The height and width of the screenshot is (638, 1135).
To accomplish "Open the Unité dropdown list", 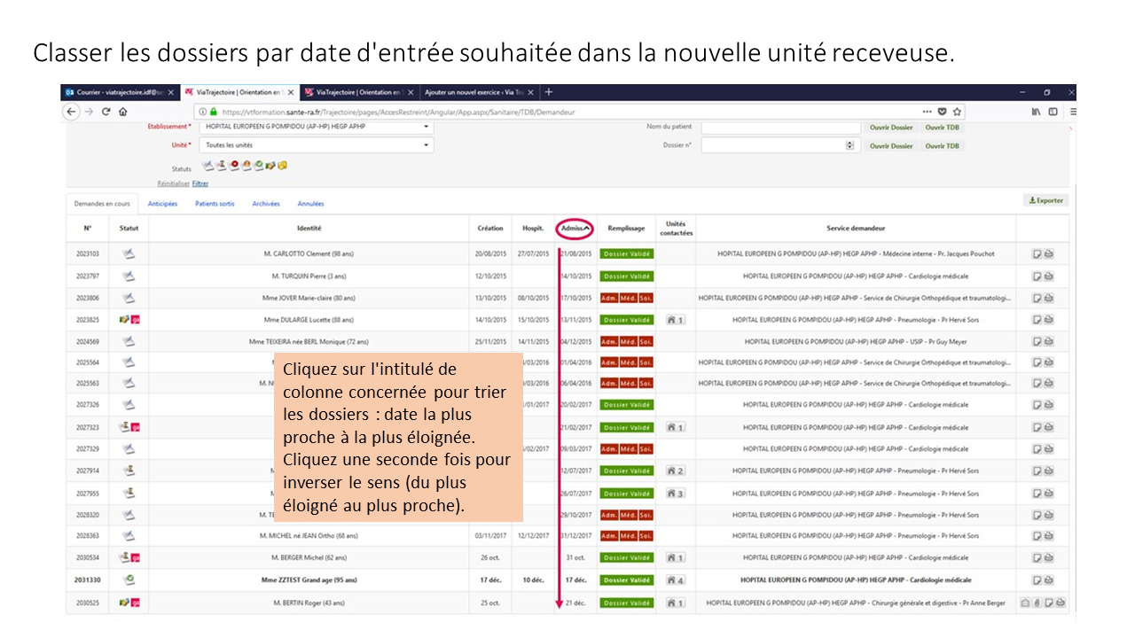I will pos(426,145).
